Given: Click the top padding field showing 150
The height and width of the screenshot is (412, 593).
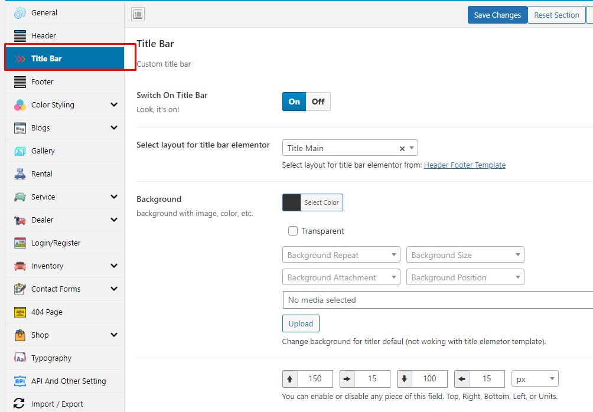Looking at the screenshot, I should 315,378.
